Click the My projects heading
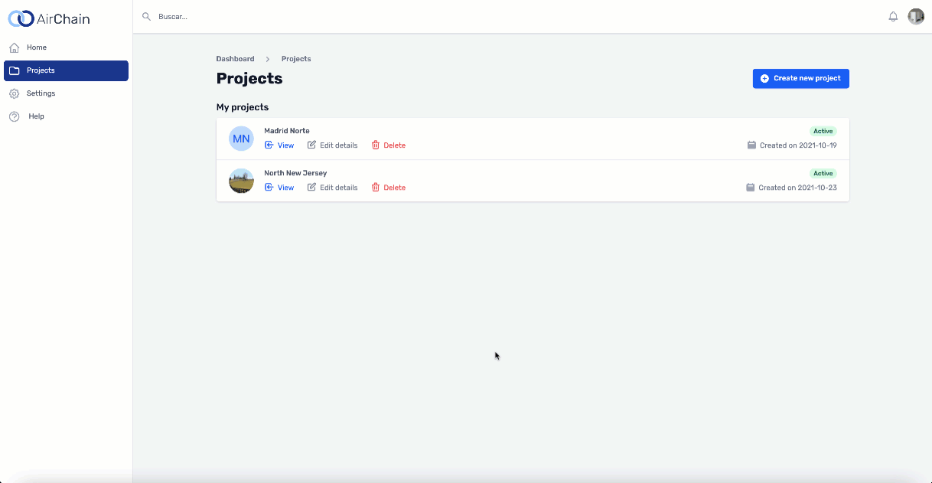The width and height of the screenshot is (932, 483). (243, 107)
